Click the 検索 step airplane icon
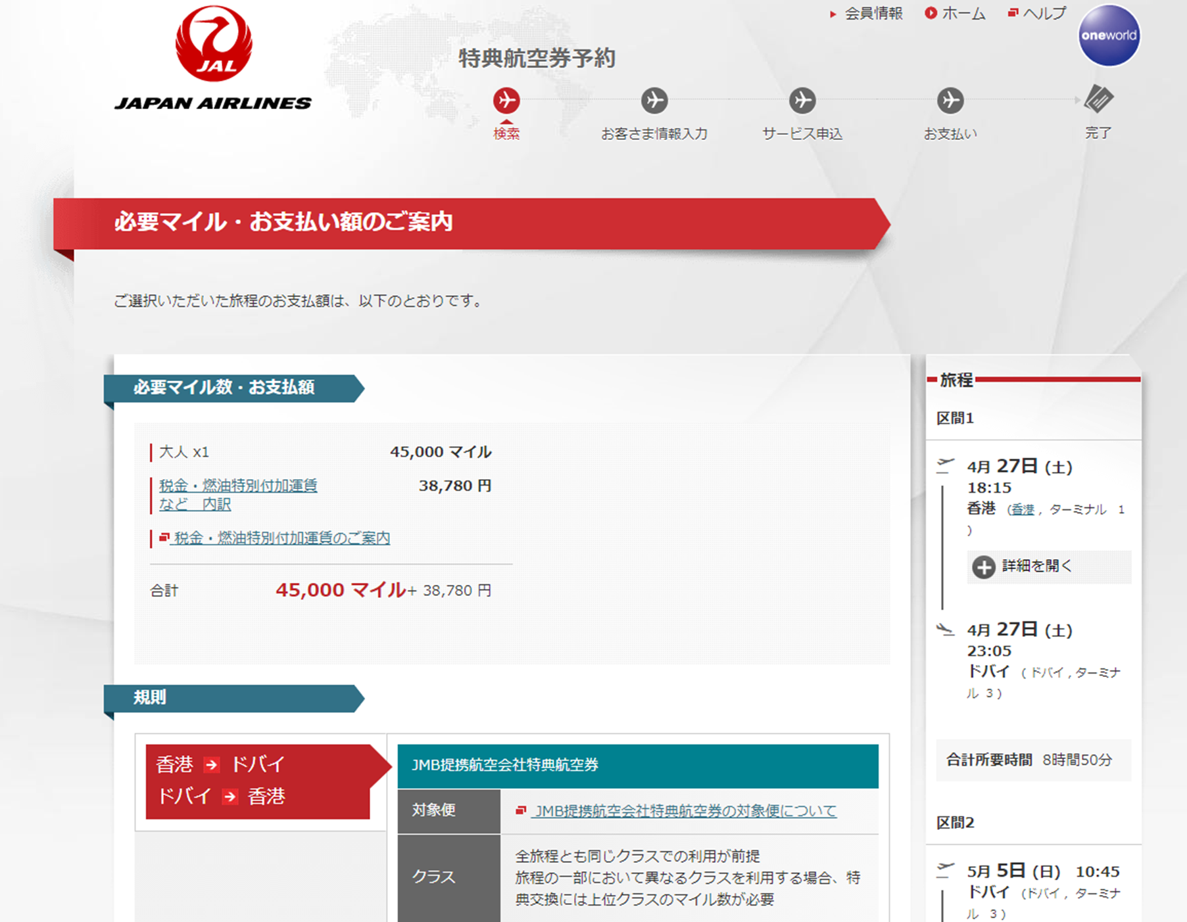Screen dimensions: 1187x922 [x=506, y=101]
